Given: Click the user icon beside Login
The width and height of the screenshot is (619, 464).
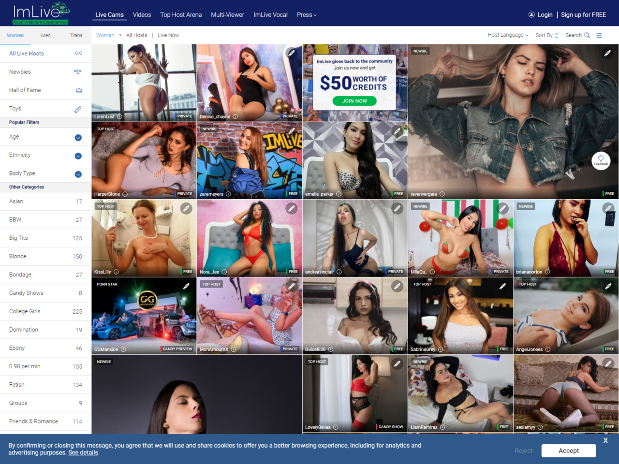Looking at the screenshot, I should (531, 14).
